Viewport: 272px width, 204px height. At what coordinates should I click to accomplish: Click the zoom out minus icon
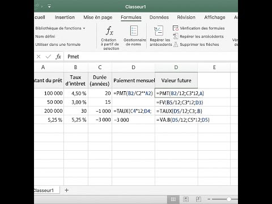tap(209, 199)
